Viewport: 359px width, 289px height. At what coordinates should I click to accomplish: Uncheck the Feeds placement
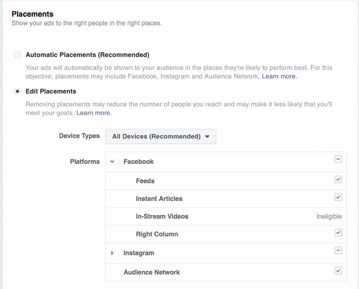pyautogui.click(x=338, y=180)
